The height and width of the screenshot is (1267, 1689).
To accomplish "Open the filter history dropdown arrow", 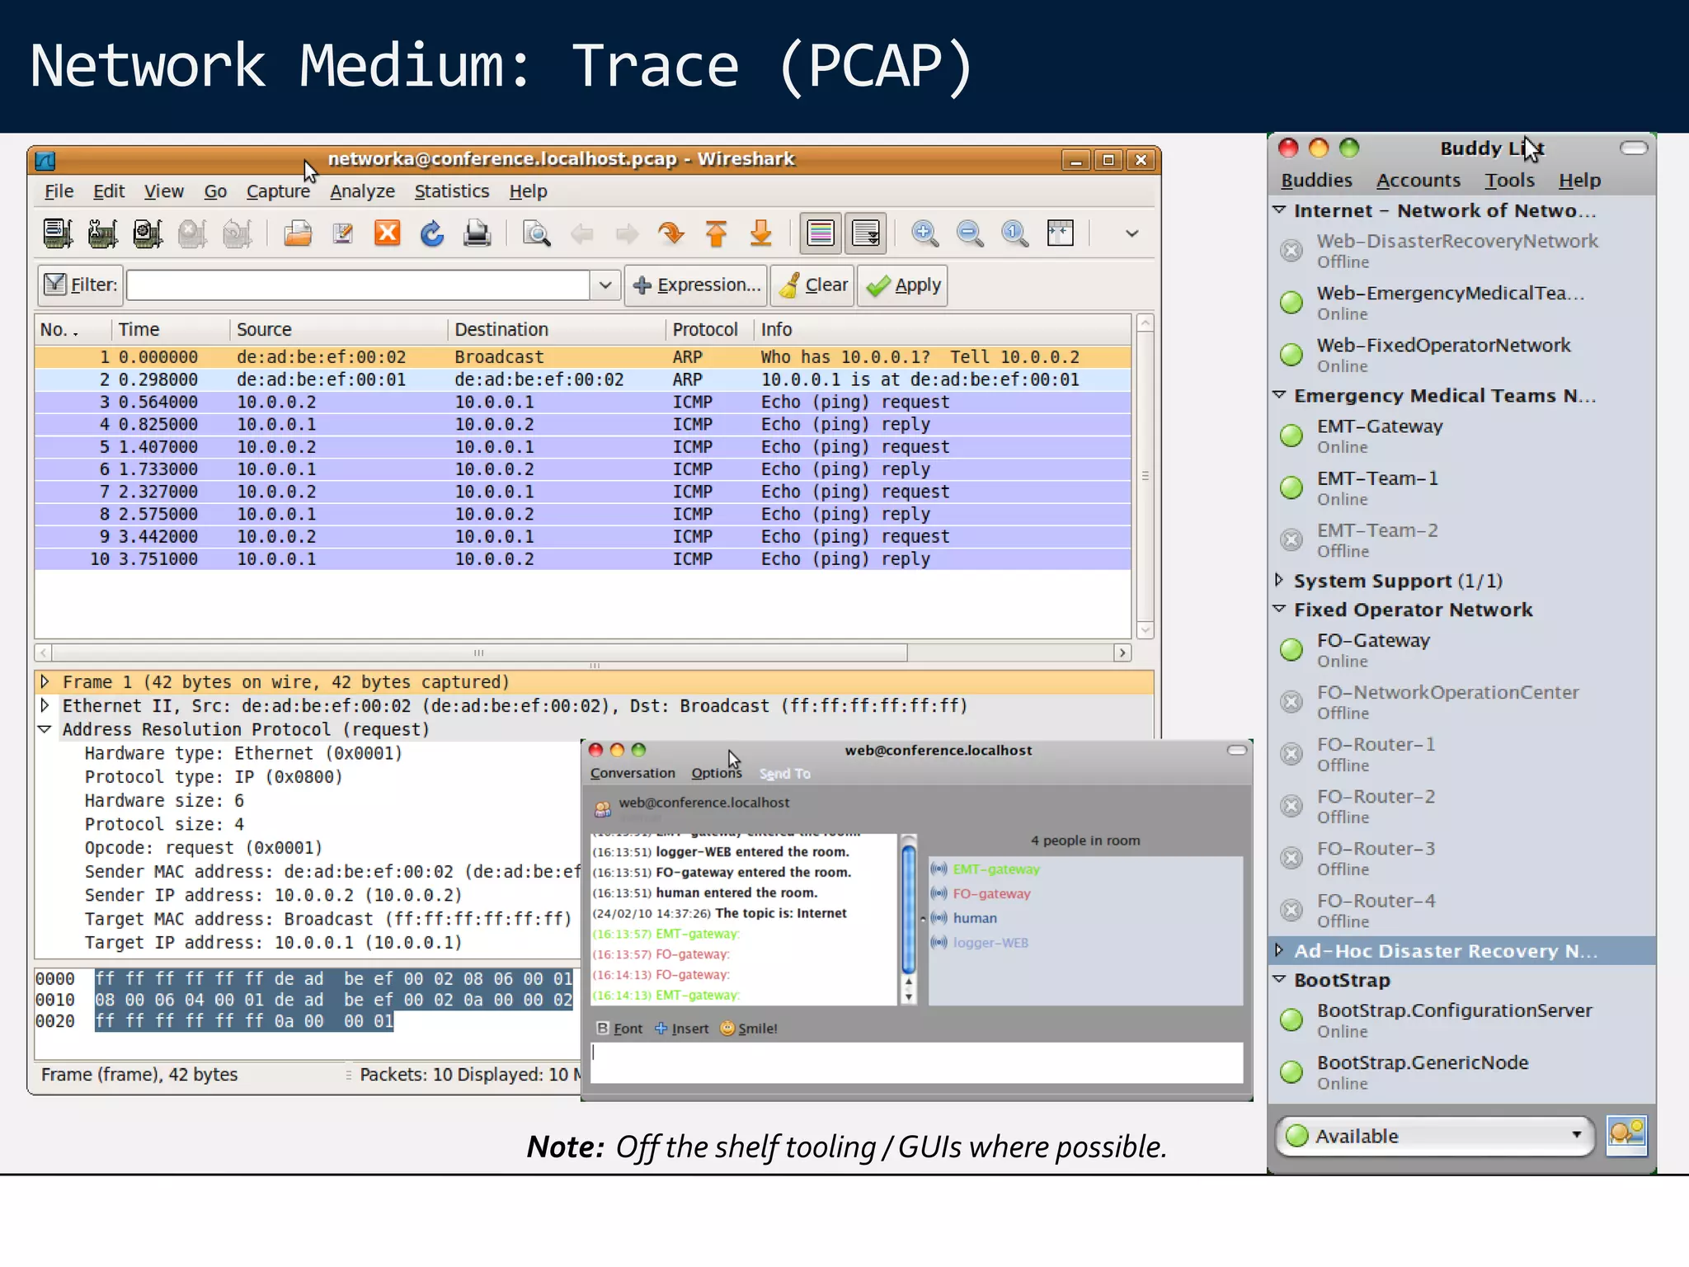I will [x=605, y=285].
